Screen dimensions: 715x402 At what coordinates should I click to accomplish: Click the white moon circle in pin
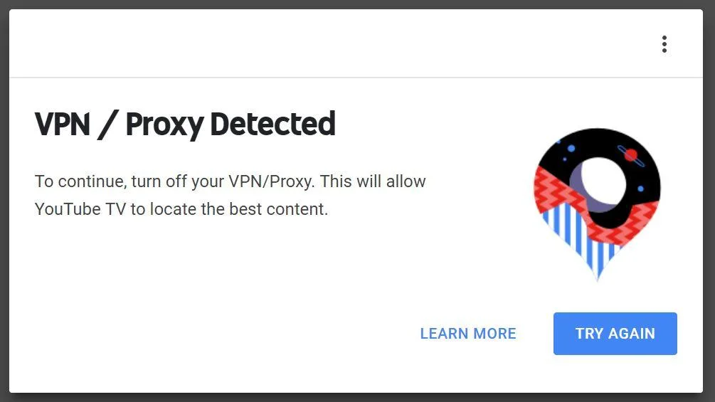(x=603, y=181)
